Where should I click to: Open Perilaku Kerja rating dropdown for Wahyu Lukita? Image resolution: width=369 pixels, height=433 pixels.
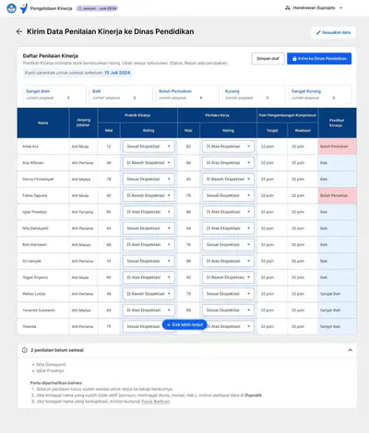(228, 294)
